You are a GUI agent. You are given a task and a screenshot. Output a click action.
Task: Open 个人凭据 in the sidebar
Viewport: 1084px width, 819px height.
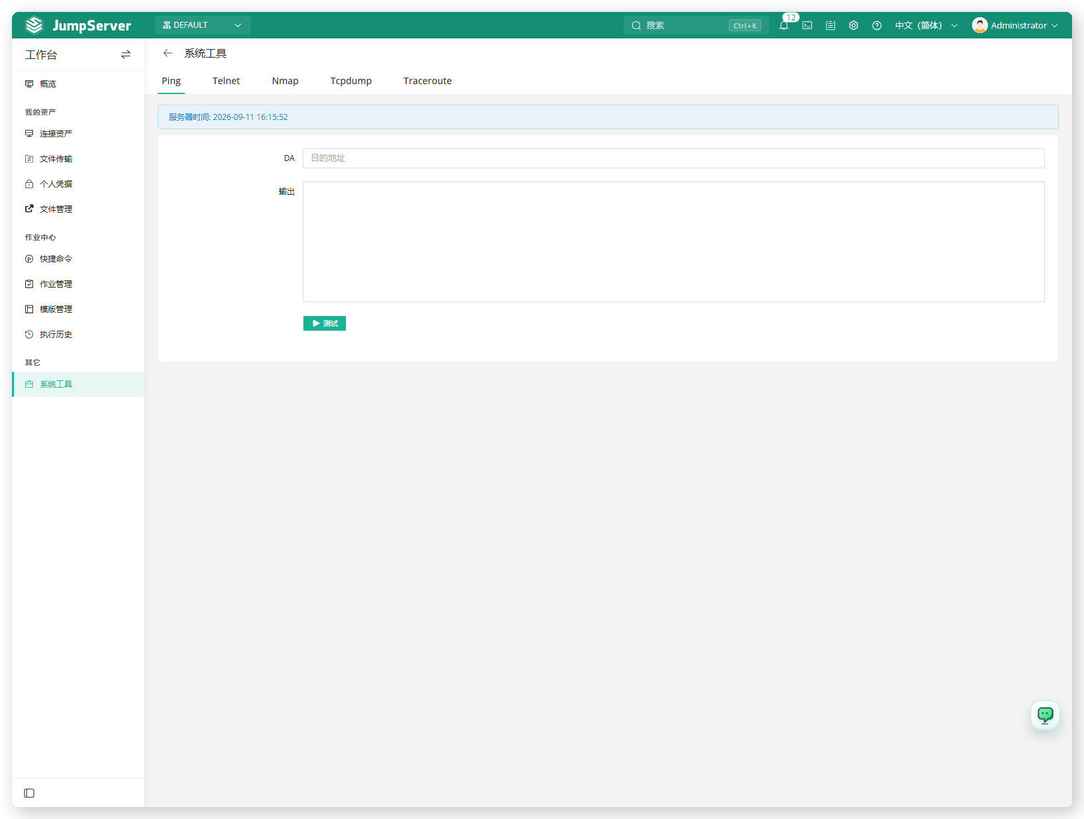click(78, 184)
